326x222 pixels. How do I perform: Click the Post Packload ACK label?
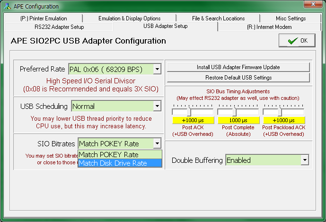click(x=284, y=127)
